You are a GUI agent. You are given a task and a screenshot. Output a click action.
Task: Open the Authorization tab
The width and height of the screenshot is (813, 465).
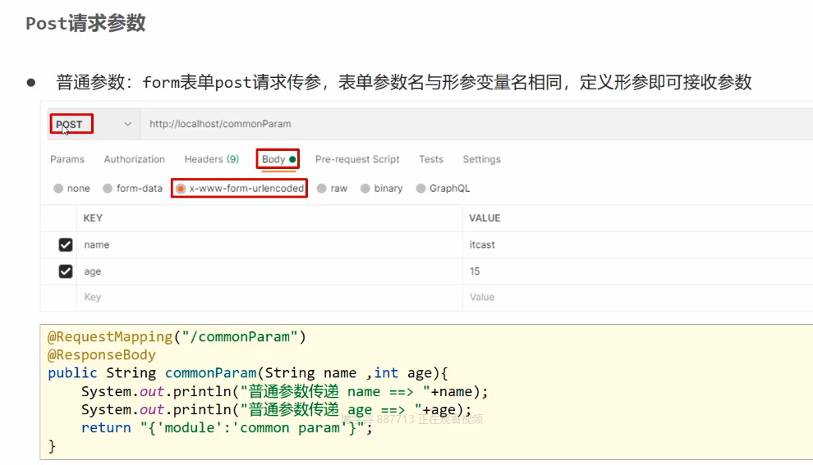click(135, 159)
